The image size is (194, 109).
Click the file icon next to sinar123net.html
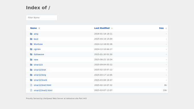[x=31, y=85]
